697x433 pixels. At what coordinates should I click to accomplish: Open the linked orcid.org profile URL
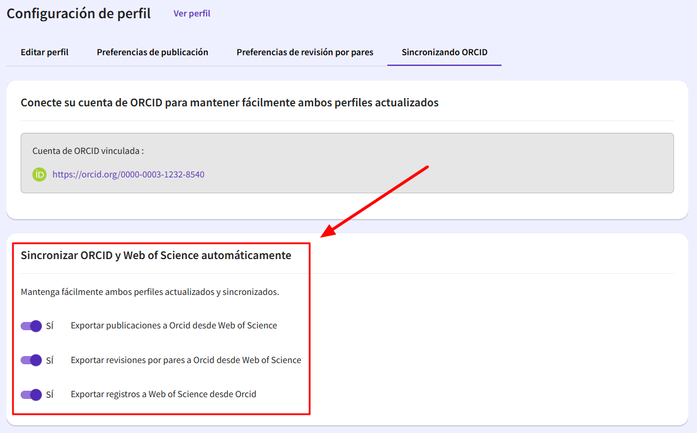128,174
